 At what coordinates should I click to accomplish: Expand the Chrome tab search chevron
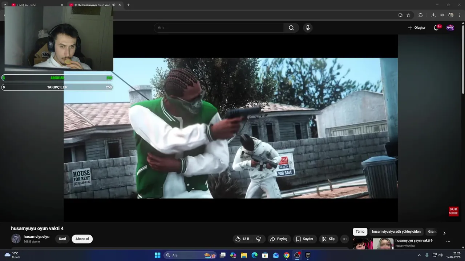[5, 5]
